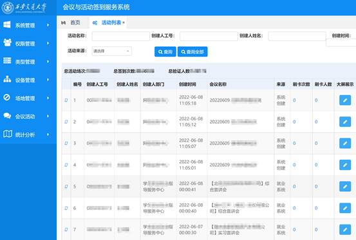Click the 创建时间 date field
The image size is (356, 240).
tap(341, 42)
